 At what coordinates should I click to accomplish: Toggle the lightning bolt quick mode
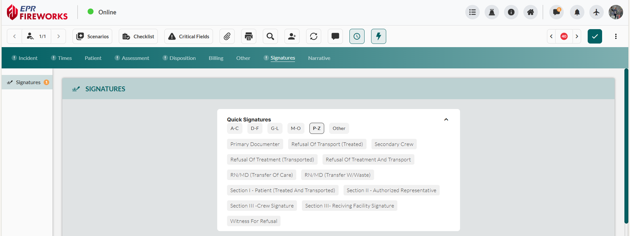379,36
